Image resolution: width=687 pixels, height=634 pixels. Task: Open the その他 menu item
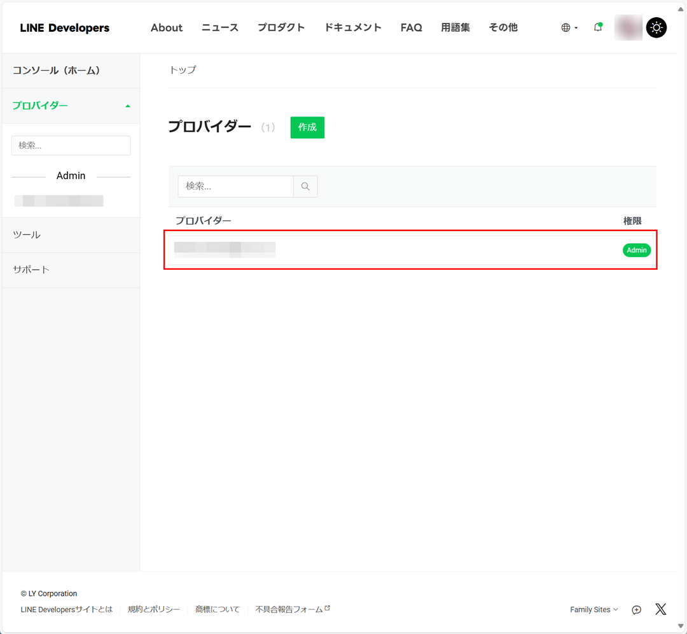tap(503, 27)
